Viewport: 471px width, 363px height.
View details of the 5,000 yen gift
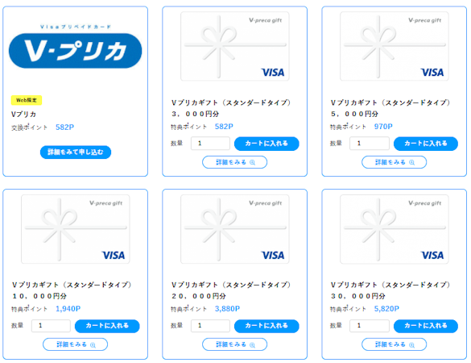(394, 162)
